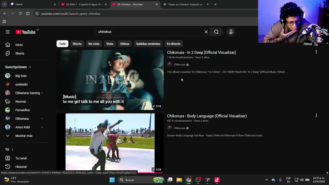
Task: Show hidden system tray icons
Action: click(267, 180)
